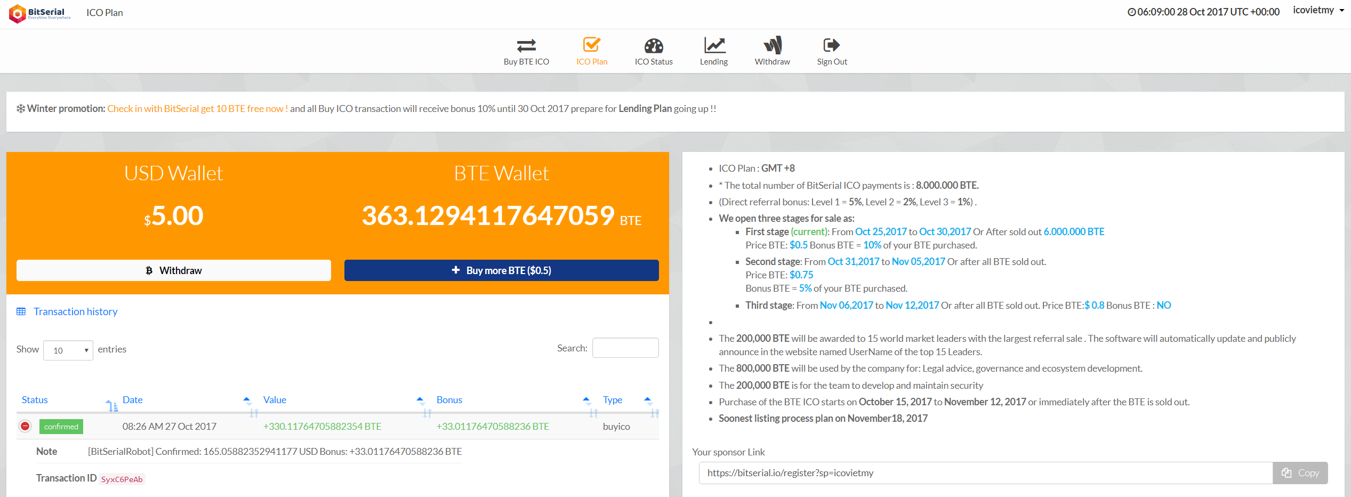Click the snowflake promotion icon
Image resolution: width=1351 pixels, height=497 pixels.
(x=21, y=109)
